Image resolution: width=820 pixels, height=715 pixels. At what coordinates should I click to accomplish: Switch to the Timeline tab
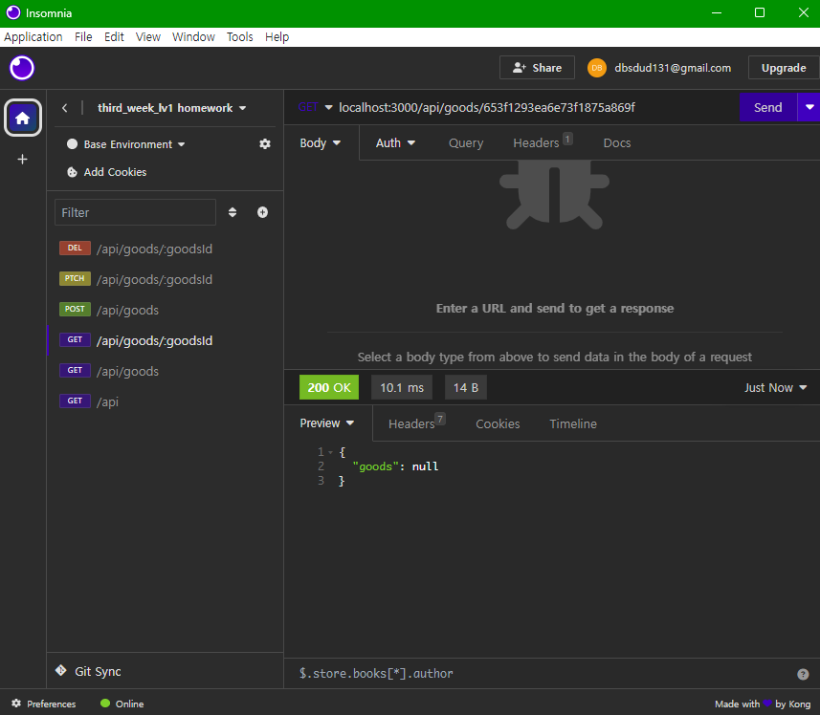572,423
